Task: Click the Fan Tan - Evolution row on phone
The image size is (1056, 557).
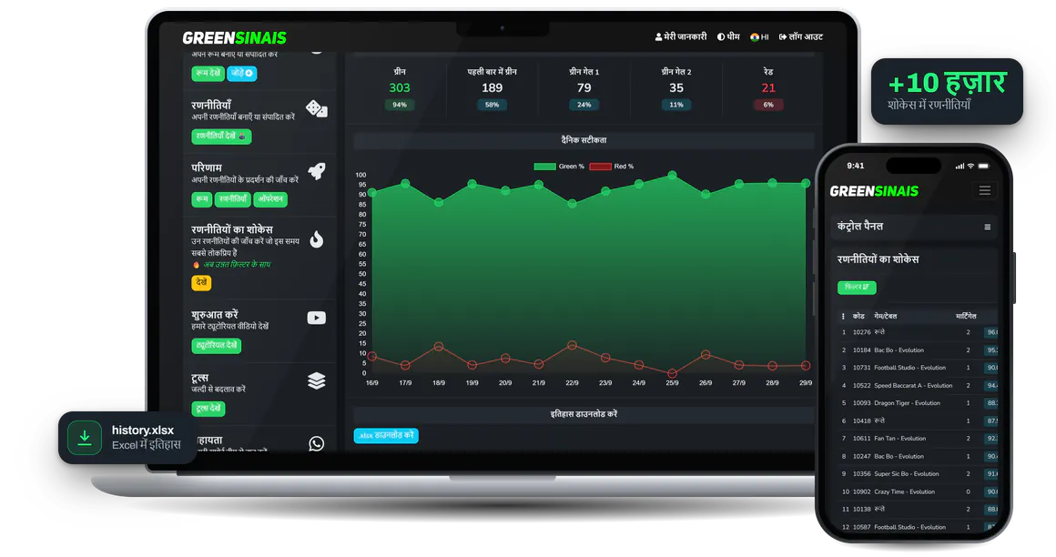Action: tap(917, 439)
